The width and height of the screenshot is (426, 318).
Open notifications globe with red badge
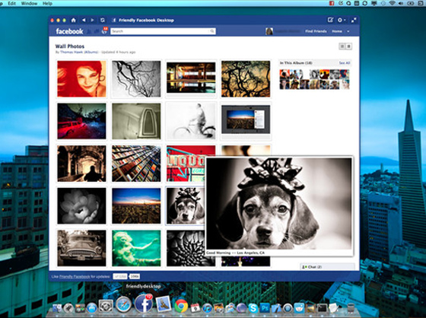pyautogui.click(x=104, y=30)
